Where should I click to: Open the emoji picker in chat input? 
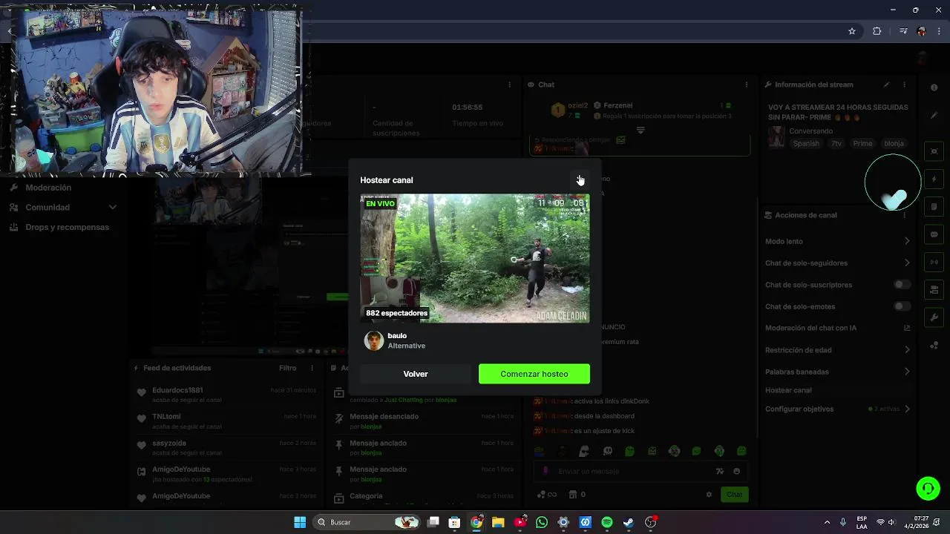(x=736, y=471)
